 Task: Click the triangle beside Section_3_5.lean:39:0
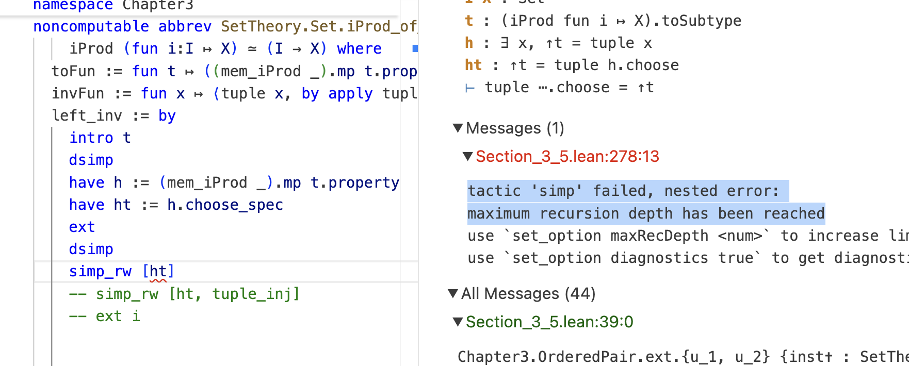pyautogui.click(x=458, y=322)
